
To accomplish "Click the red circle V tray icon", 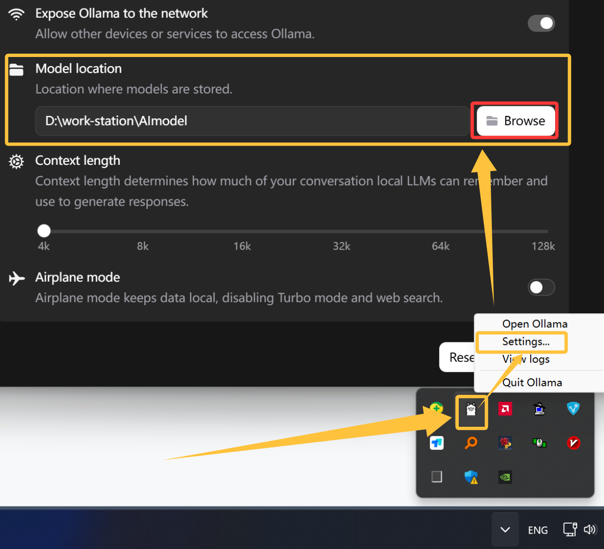I will tap(573, 443).
